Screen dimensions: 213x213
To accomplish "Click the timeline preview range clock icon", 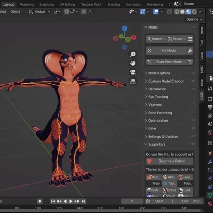I will click(x=148, y=201).
